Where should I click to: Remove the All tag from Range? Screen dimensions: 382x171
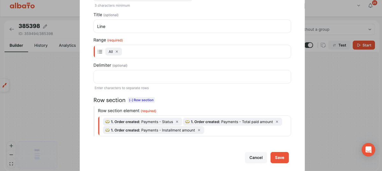(x=117, y=52)
